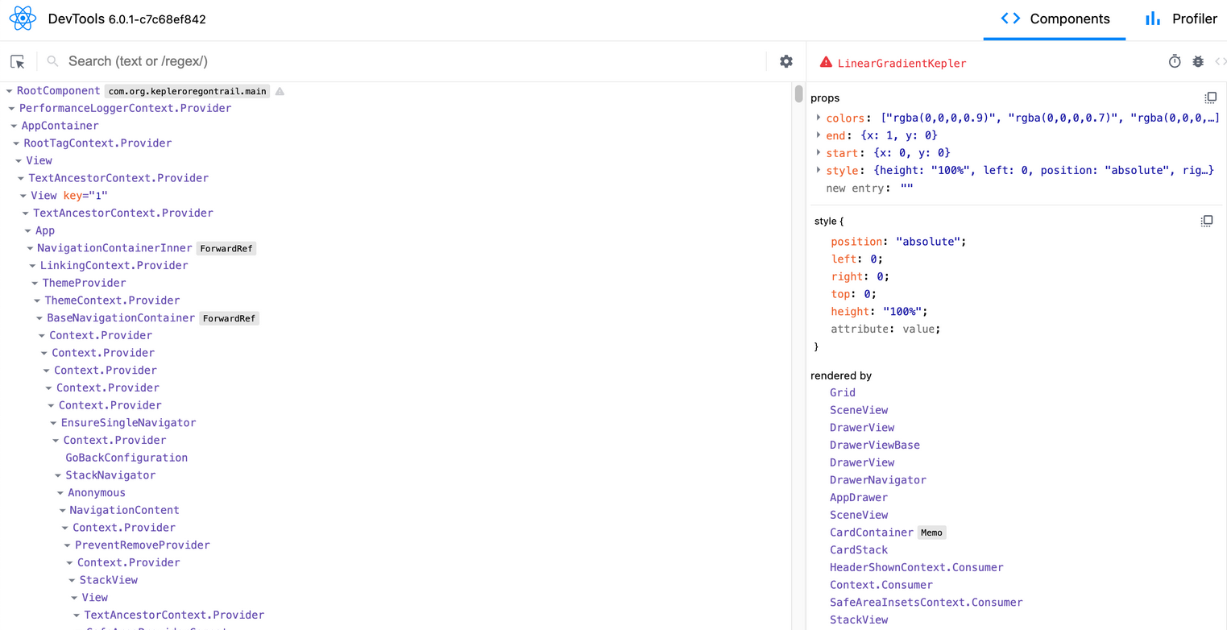Click the component tree vertical scrollbar

pos(798,94)
